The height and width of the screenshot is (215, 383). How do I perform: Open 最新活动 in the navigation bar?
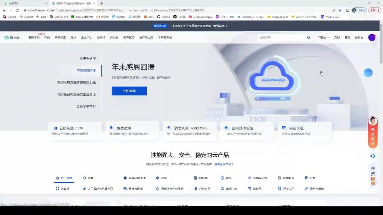34,37
